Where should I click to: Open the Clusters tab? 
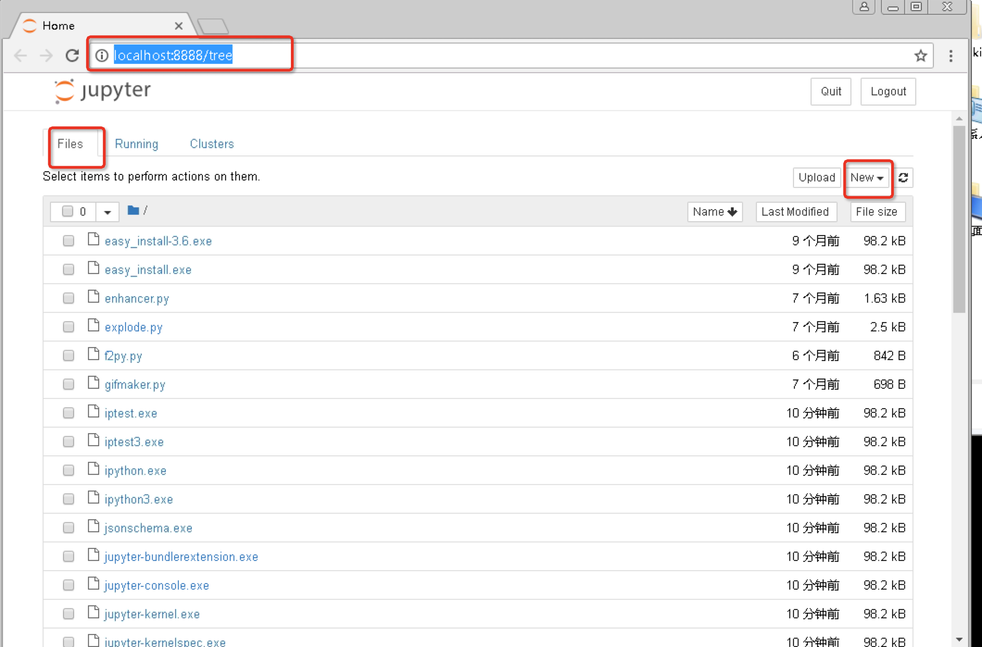[212, 144]
